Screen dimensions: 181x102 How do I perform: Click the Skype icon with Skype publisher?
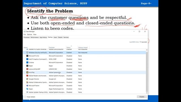click(27, 66)
